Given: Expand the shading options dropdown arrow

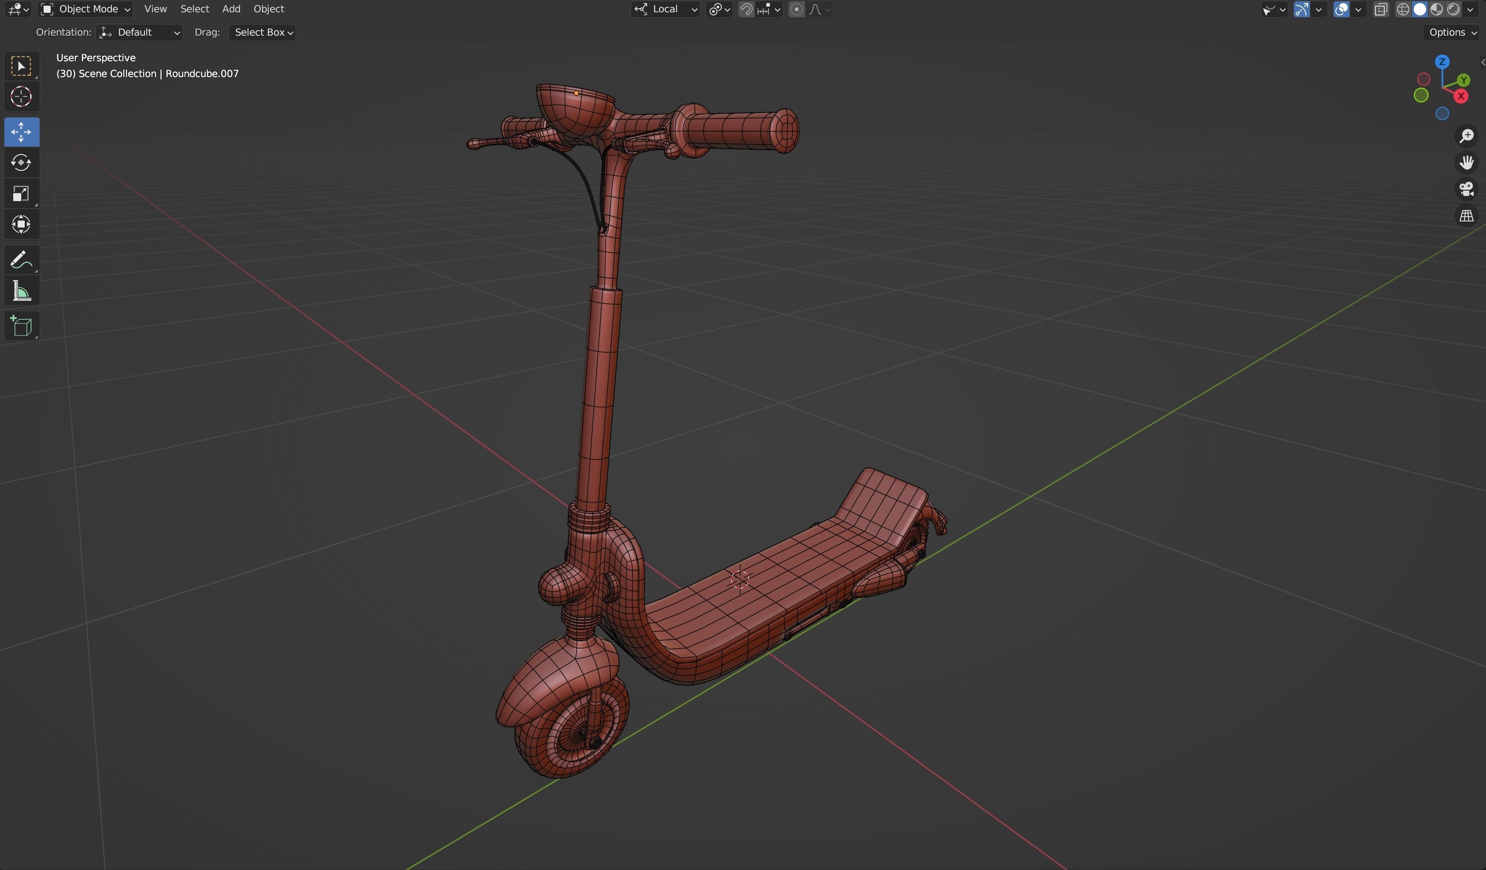Looking at the screenshot, I should pos(1470,9).
